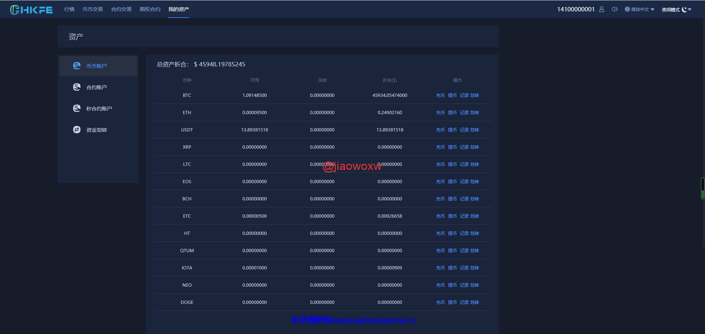Click 划转 for ETH
Viewport: 705px width, 334px height.
pyautogui.click(x=475, y=113)
